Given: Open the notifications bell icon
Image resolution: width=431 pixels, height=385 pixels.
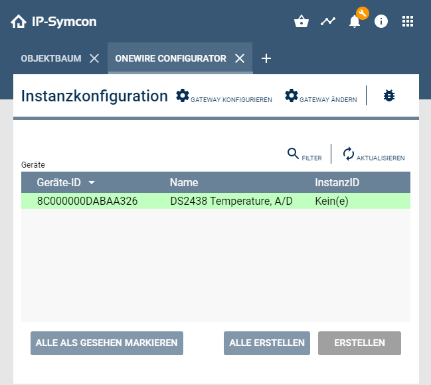Looking at the screenshot, I should click(x=355, y=21).
